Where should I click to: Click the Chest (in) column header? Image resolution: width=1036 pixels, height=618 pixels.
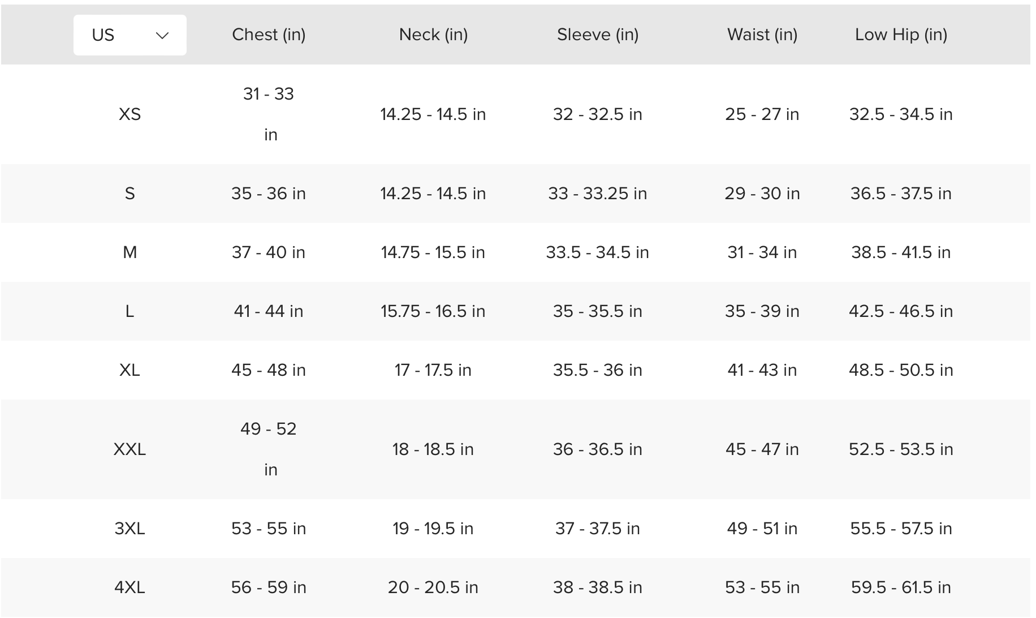pyautogui.click(x=269, y=35)
